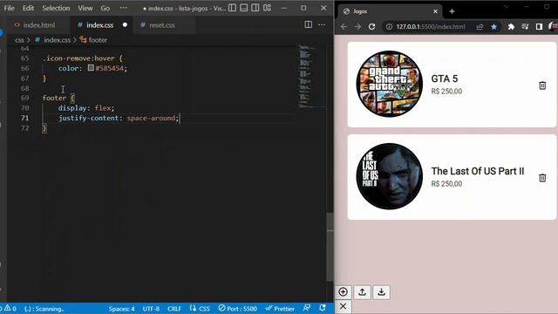Image resolution: width=558 pixels, height=314 pixels.
Task: Click the GTA 5 cover image
Action: point(390,84)
